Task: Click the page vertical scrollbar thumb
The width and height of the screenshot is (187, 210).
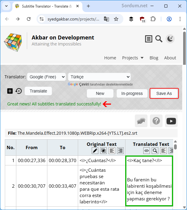Action: [x=185, y=48]
